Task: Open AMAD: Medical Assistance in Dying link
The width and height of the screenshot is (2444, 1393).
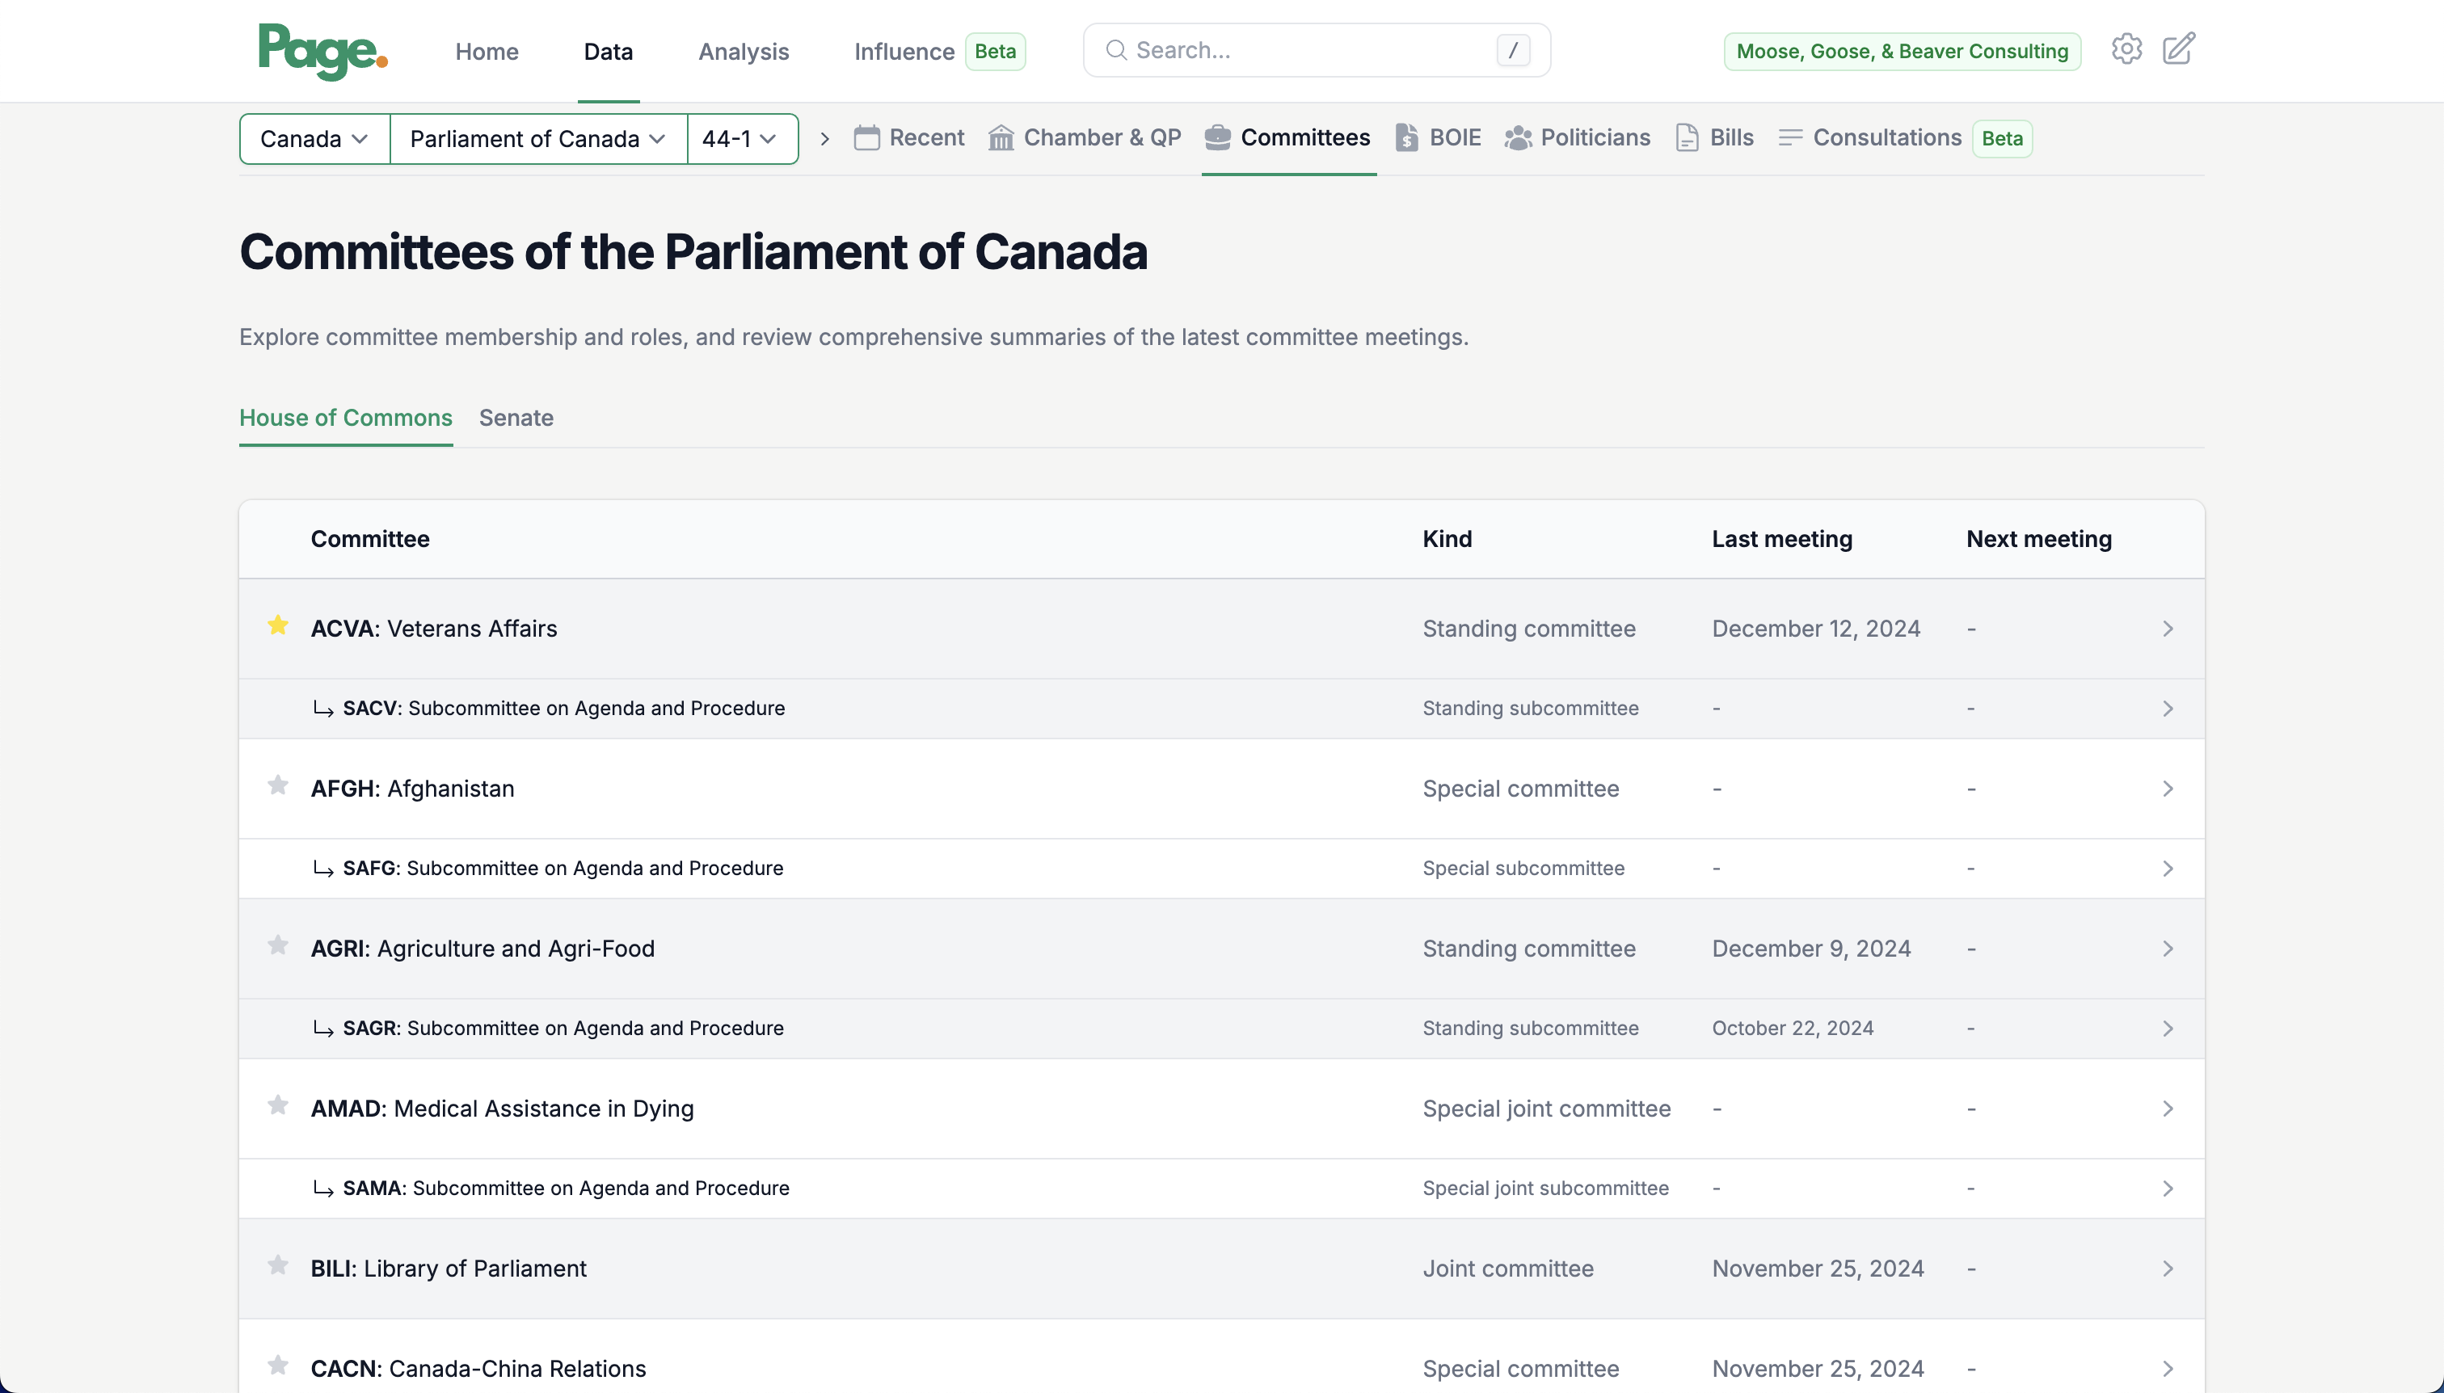Action: pyautogui.click(x=503, y=1108)
